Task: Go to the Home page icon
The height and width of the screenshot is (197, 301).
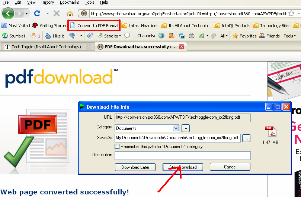Action: pyautogui.click(x=70, y=14)
